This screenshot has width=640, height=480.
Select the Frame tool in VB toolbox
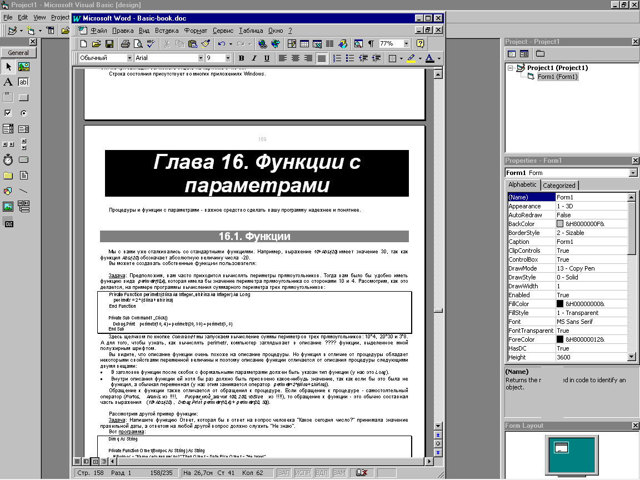pyautogui.click(x=8, y=98)
